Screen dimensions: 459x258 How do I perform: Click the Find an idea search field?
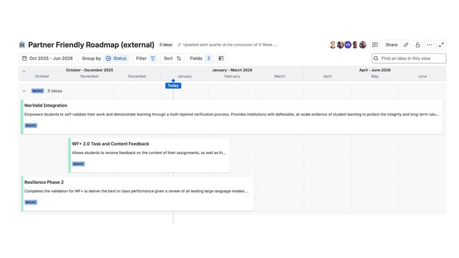pyautogui.click(x=409, y=58)
